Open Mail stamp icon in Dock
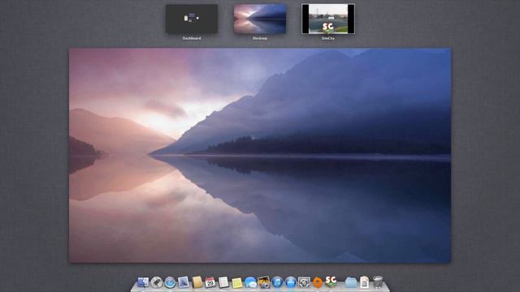The image size is (520, 292). pos(184,282)
